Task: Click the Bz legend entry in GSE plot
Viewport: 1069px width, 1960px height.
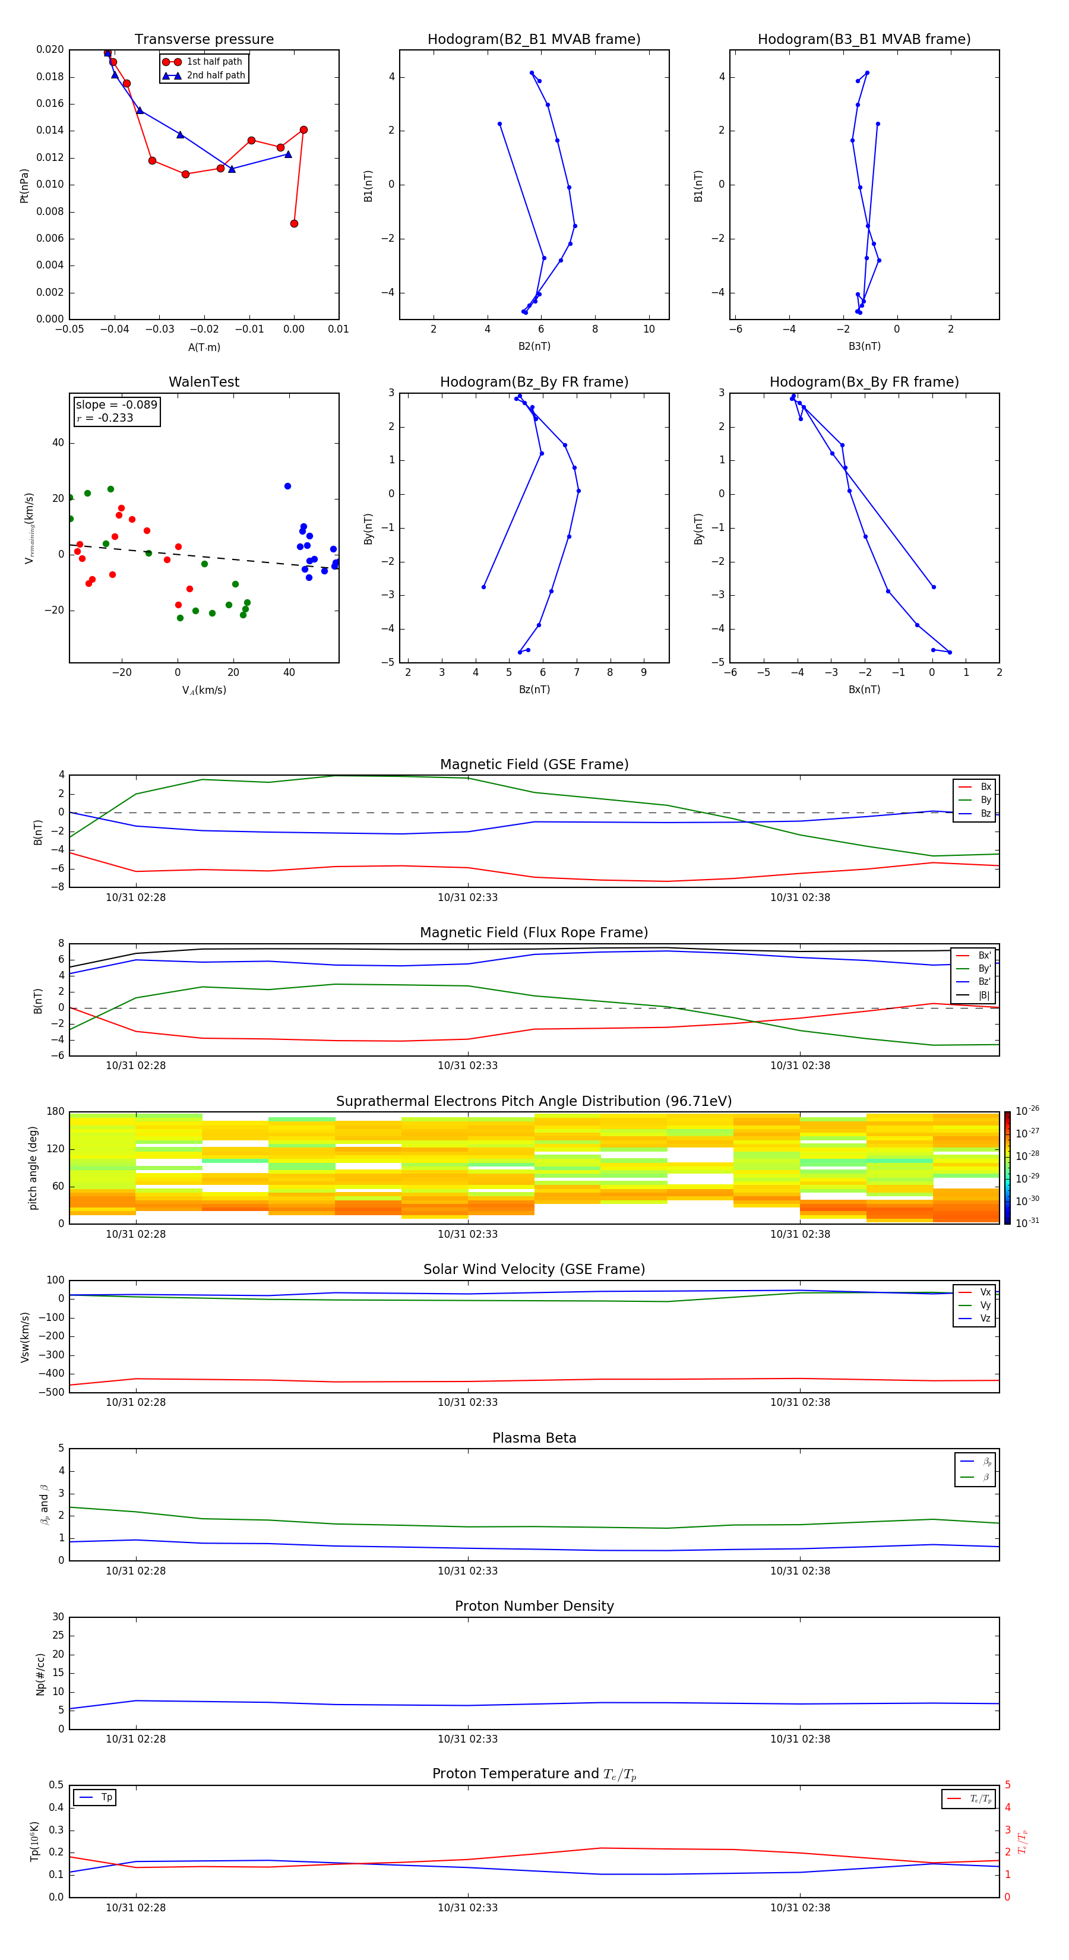Action: (975, 813)
